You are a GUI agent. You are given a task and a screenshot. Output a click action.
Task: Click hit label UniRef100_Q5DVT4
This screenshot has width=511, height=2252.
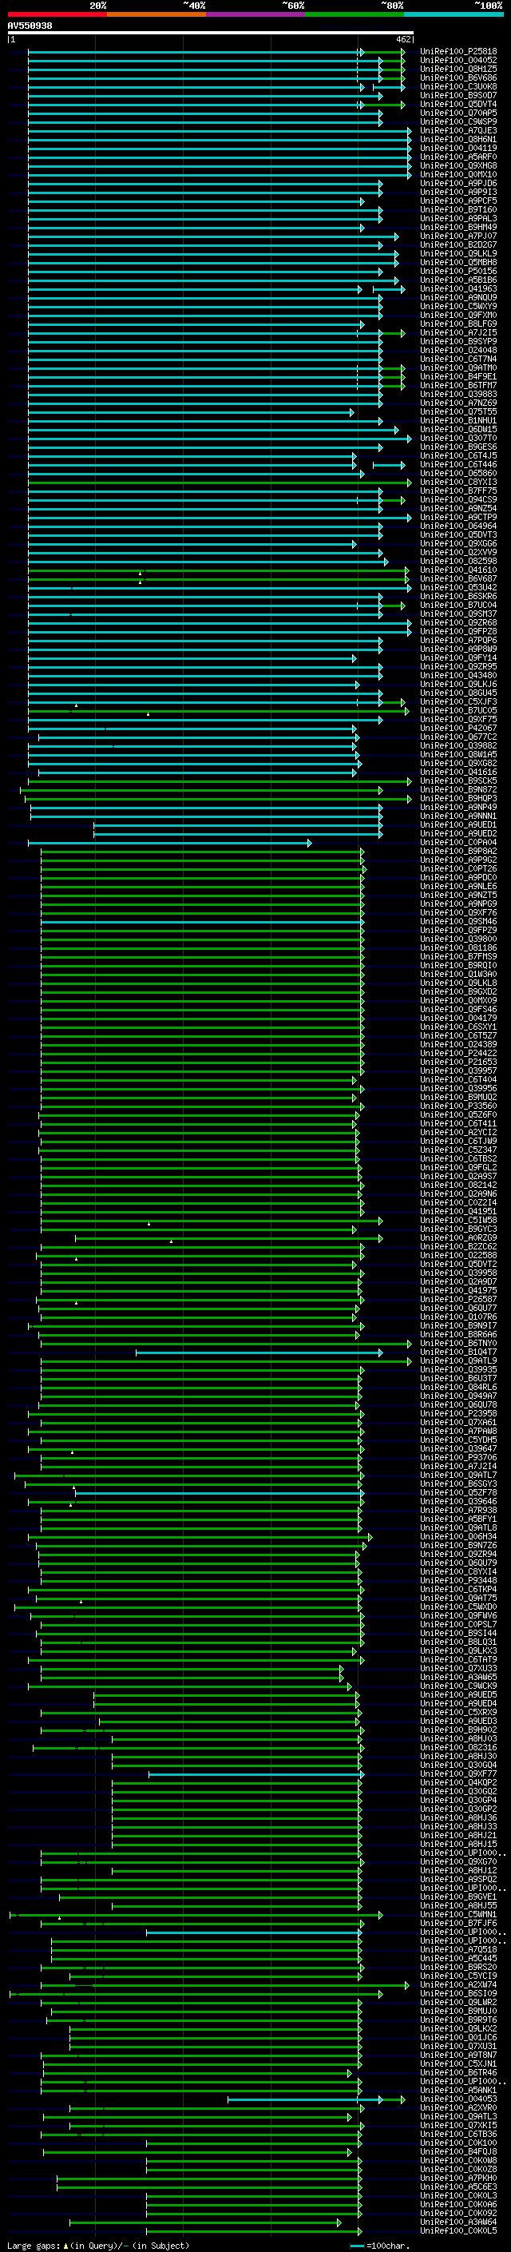pyautogui.click(x=458, y=104)
